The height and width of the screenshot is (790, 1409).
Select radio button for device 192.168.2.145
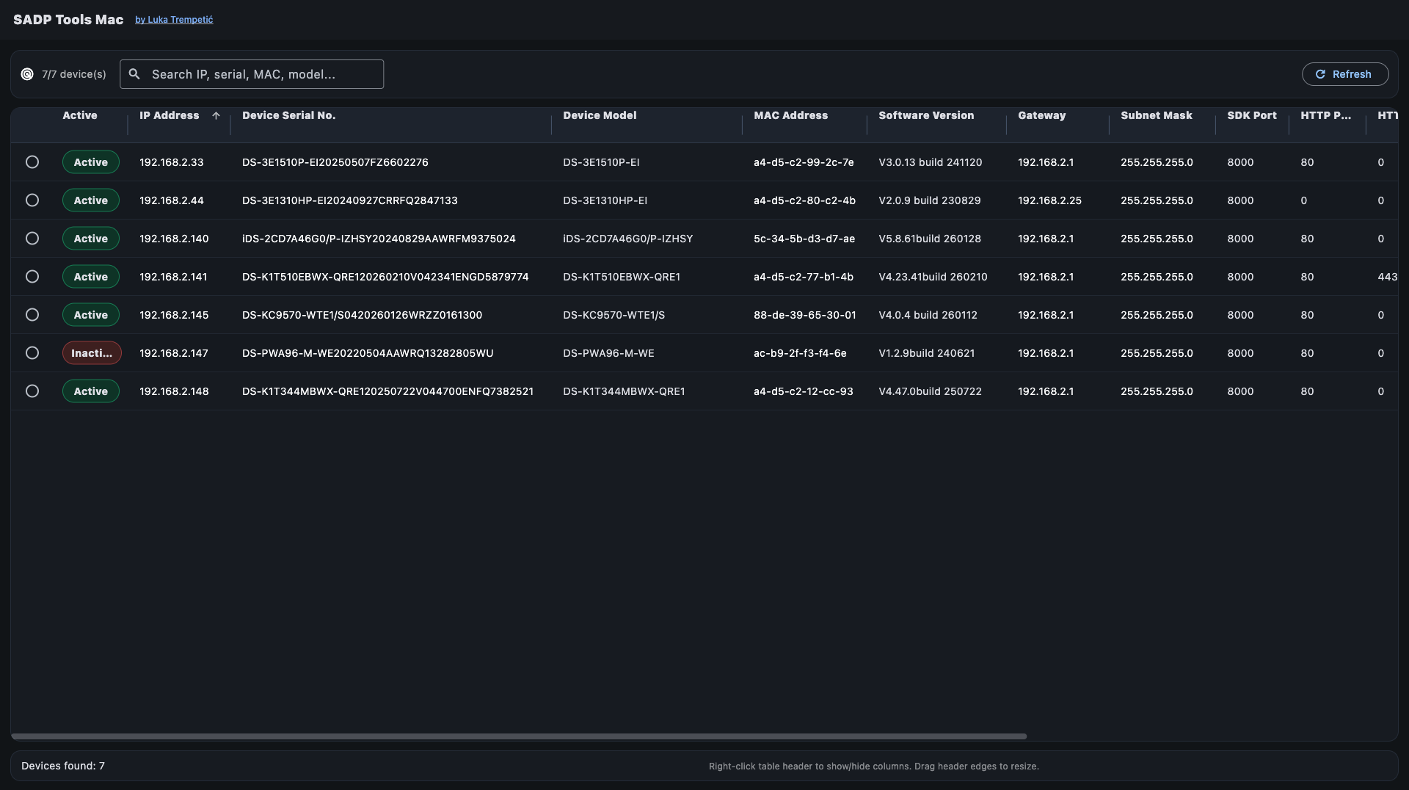pyautogui.click(x=32, y=315)
